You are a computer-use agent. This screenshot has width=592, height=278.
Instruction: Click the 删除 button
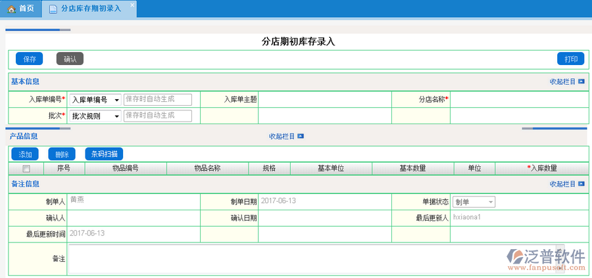[x=62, y=154]
